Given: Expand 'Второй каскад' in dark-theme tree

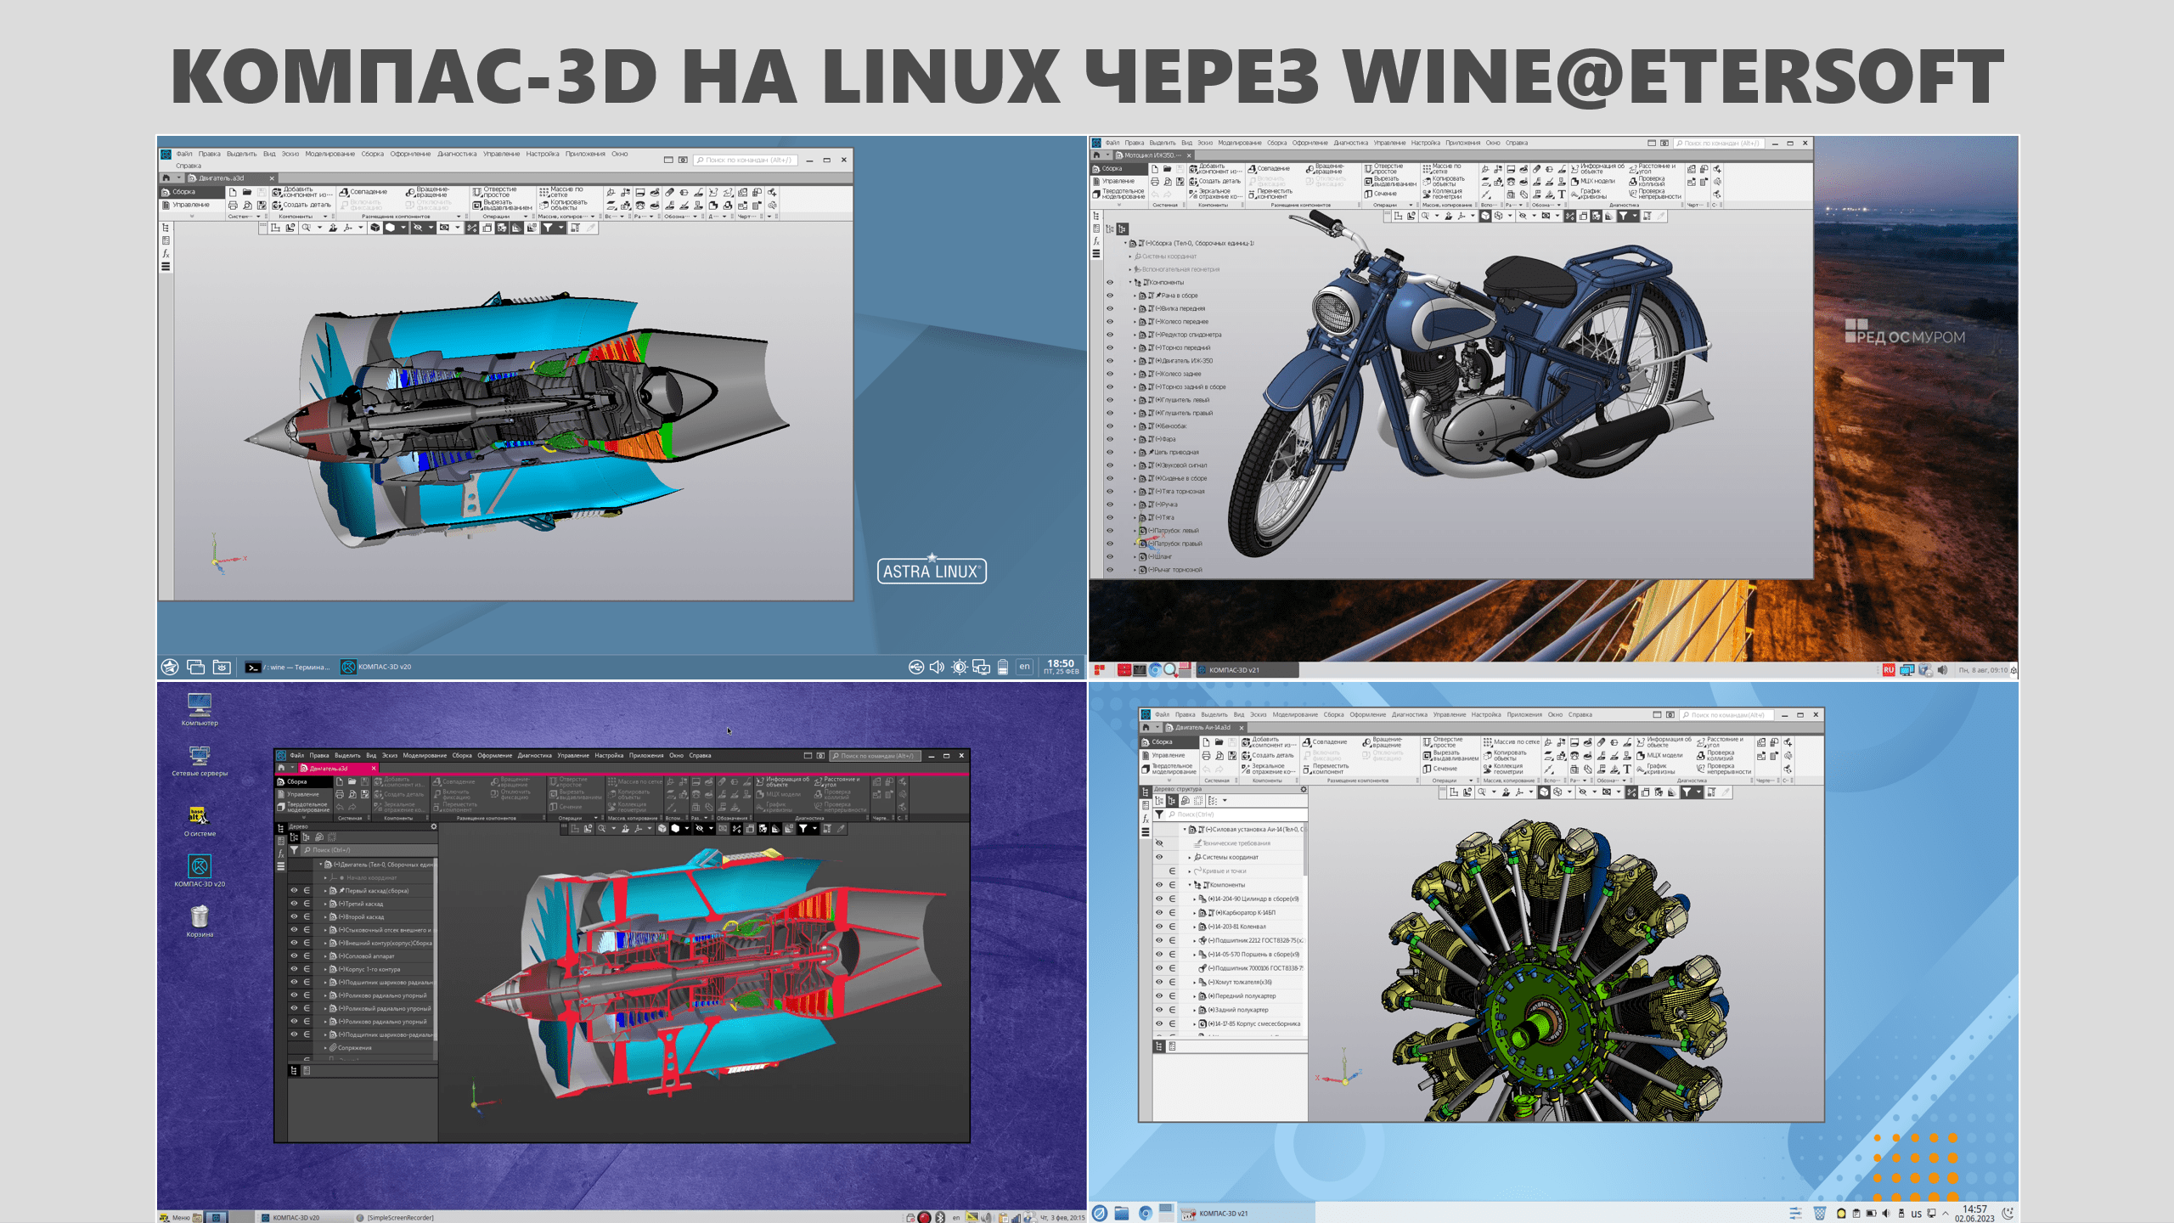Looking at the screenshot, I should [325, 917].
